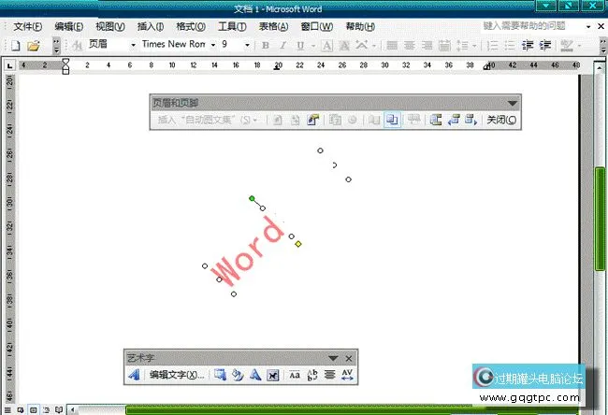
Task: Apply distributed alignment
Action: point(444,46)
